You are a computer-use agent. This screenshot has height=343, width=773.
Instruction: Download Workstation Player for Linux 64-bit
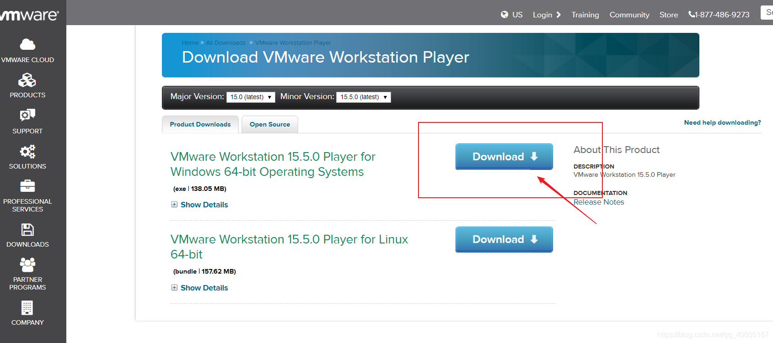point(504,239)
